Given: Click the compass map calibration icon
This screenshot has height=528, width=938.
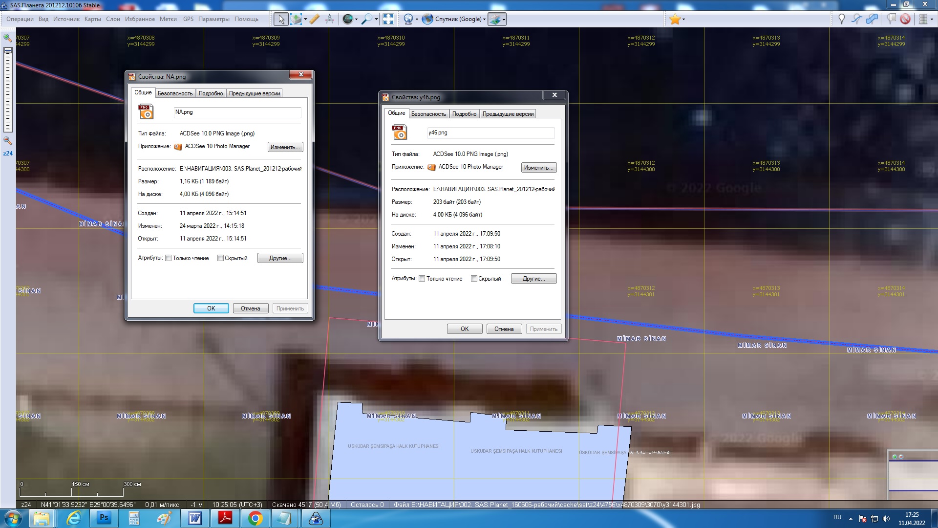Looking at the screenshot, I should pos(330,19).
